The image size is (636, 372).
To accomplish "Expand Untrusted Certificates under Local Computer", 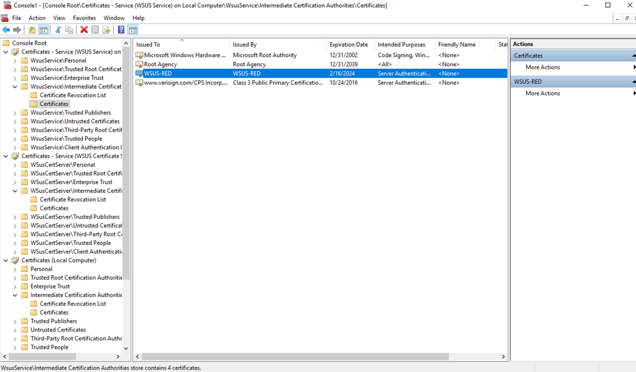I will (15, 330).
